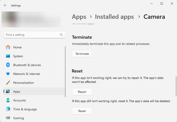Viewport: 177px width, 122px height.
Task: Open the Apps settings category
Action: (x=17, y=91)
